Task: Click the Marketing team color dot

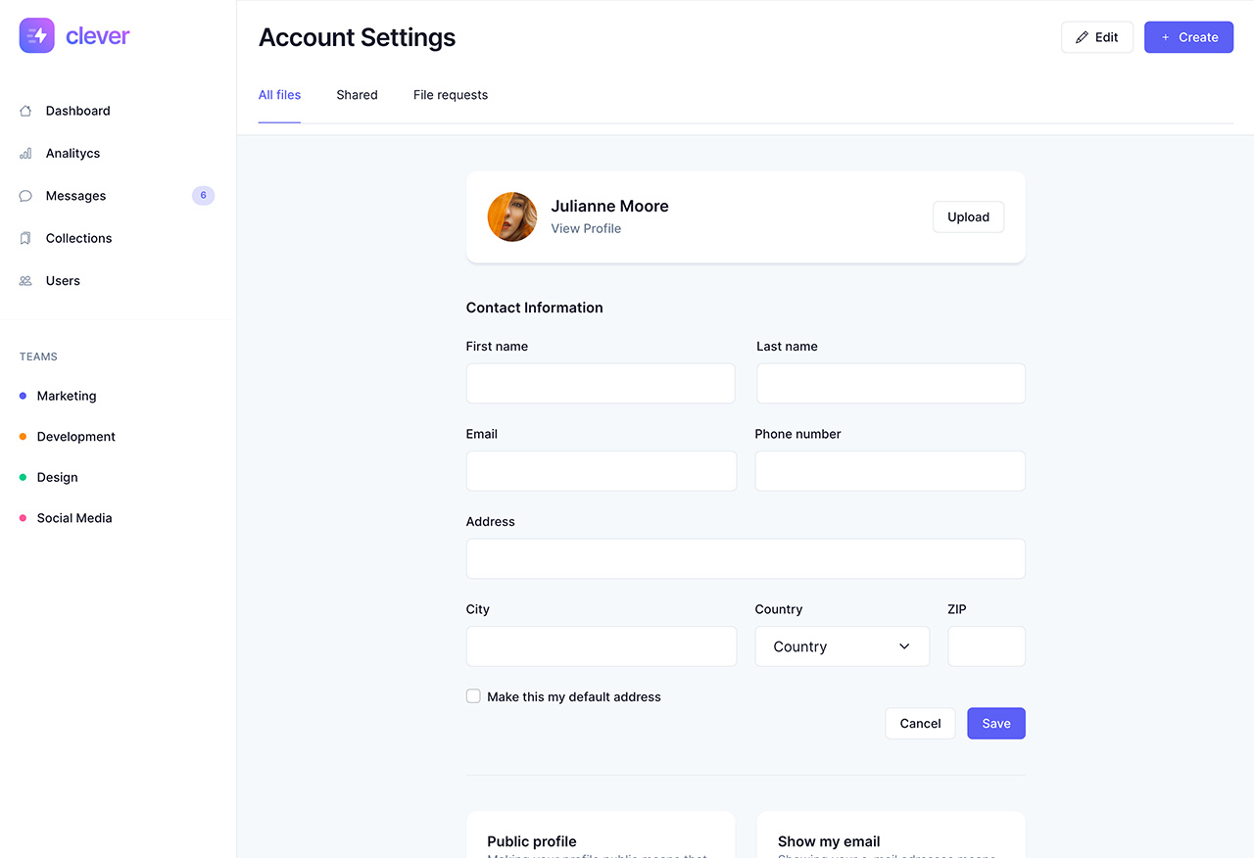Action: pyautogui.click(x=22, y=396)
